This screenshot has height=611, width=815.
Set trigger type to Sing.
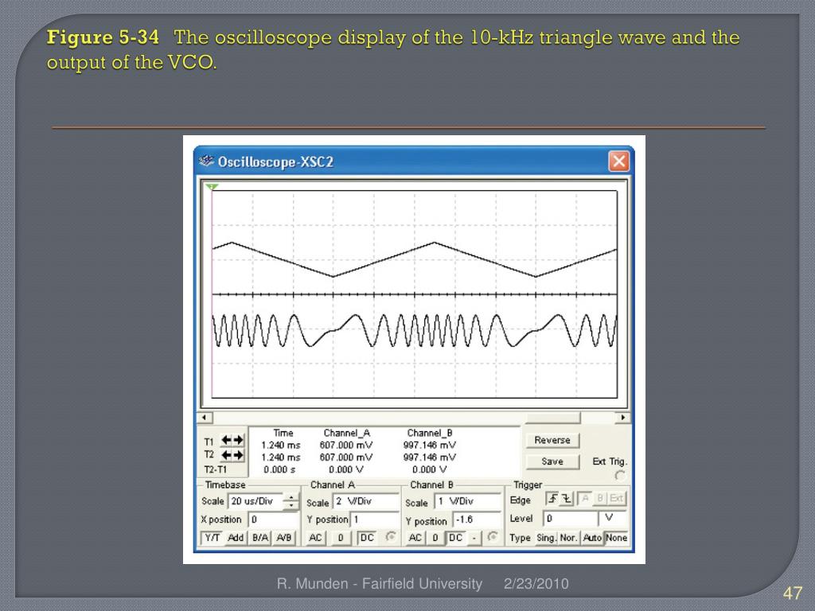[546, 538]
